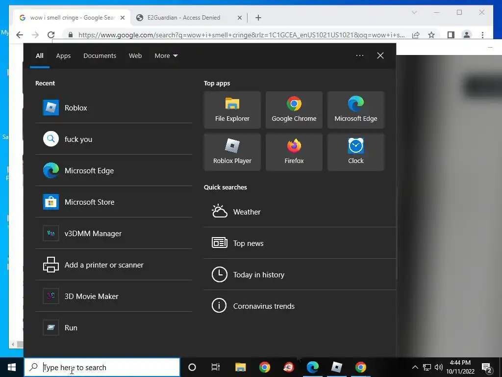This screenshot has width=502, height=377.
Task: Launch 3D Movie Maker from Recent
Action: pos(114,296)
